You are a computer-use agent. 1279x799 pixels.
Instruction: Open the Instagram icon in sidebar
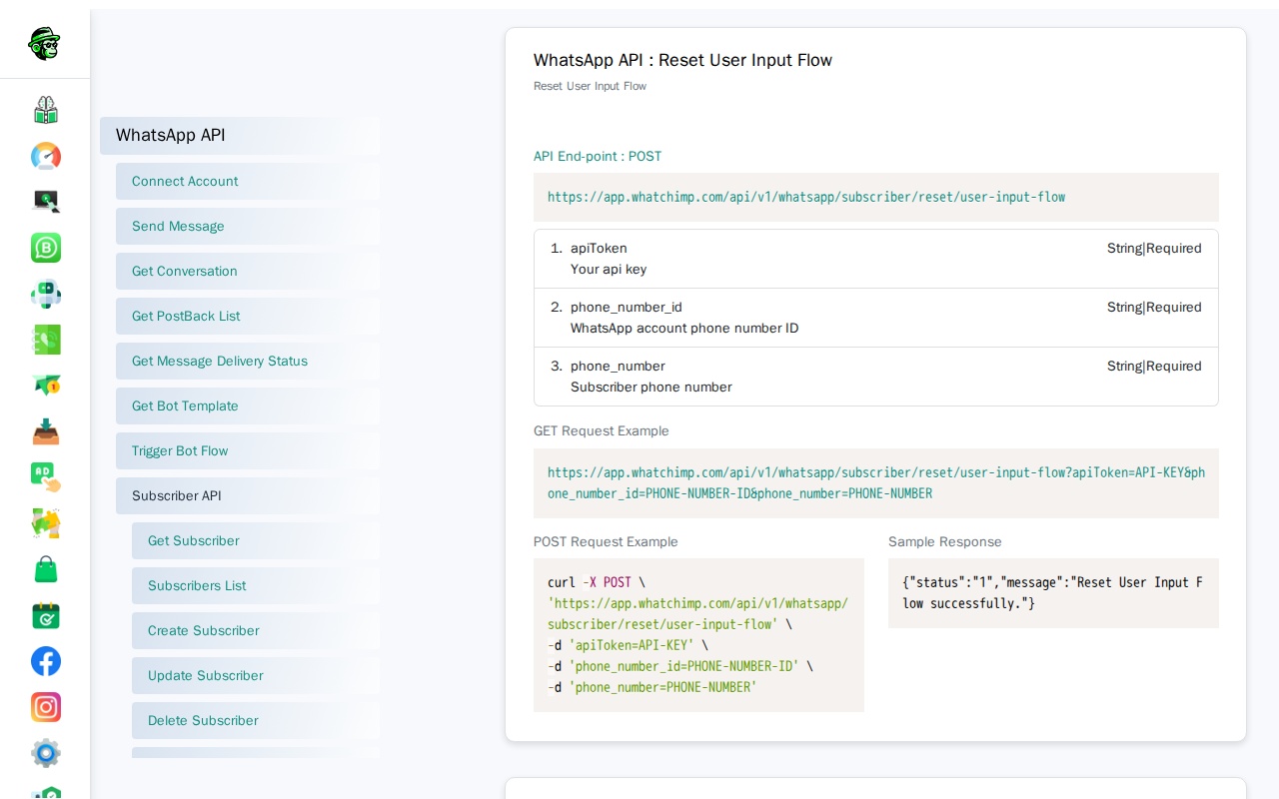[x=46, y=707]
